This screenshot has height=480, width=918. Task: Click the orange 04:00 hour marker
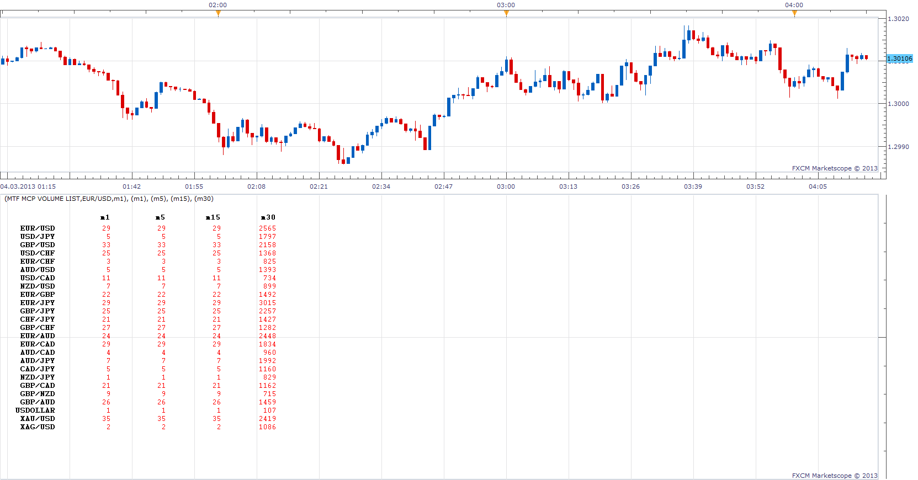(x=794, y=13)
